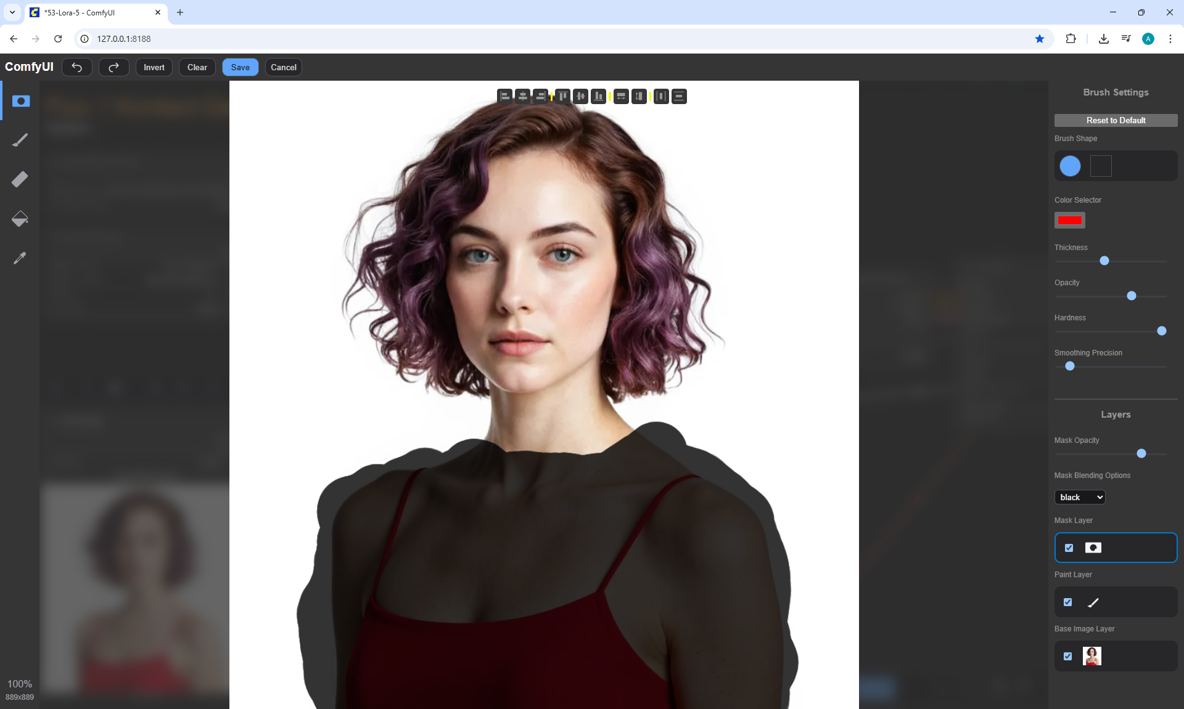
Task: Uncheck the Paint Layer checkbox
Action: point(1068,602)
